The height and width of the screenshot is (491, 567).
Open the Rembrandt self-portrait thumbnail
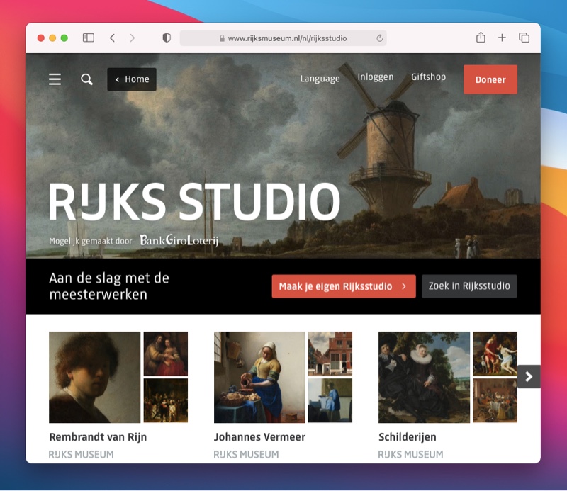(x=95, y=377)
